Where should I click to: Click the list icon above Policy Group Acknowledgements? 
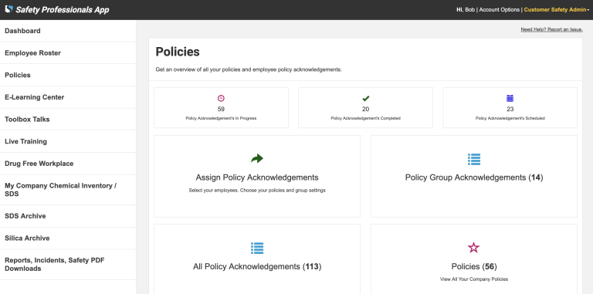474,159
